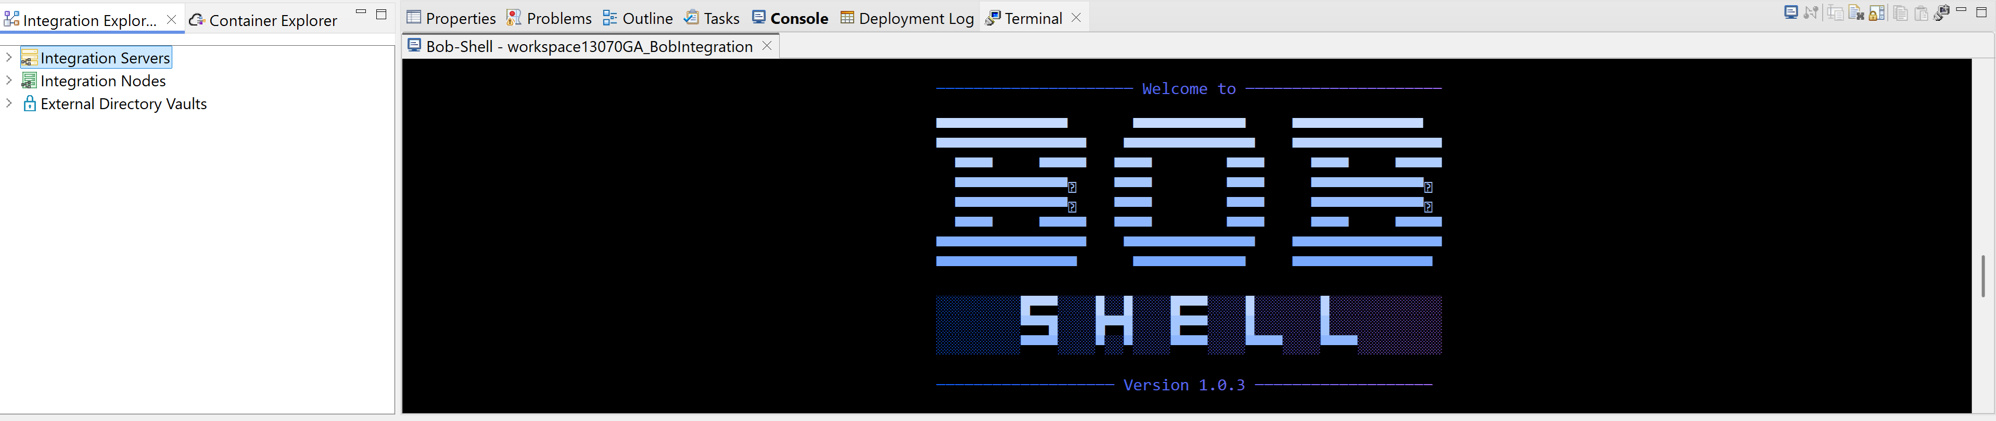
Task: Maximize the Terminal view panel
Action: point(1981,12)
